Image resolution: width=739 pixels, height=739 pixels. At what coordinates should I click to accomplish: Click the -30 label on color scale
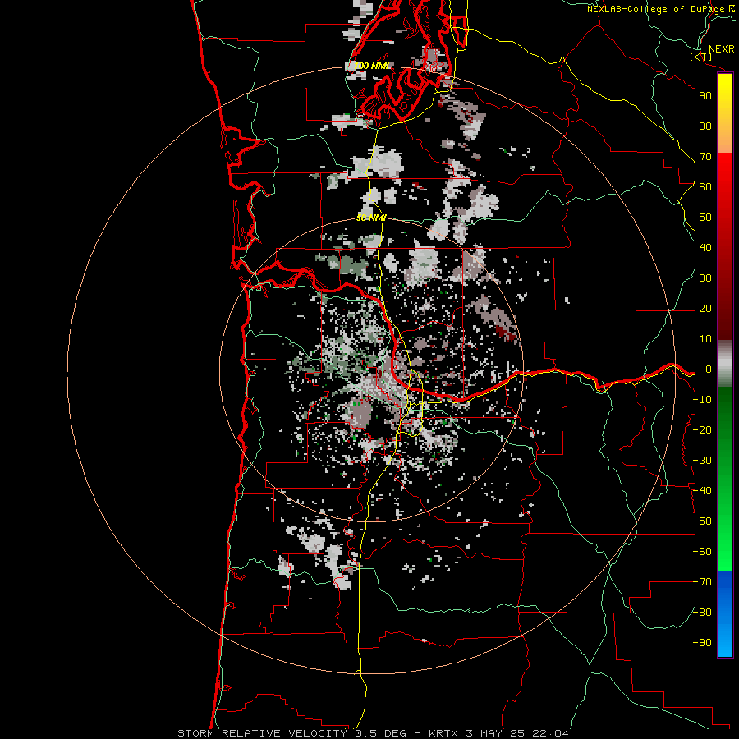702,461
